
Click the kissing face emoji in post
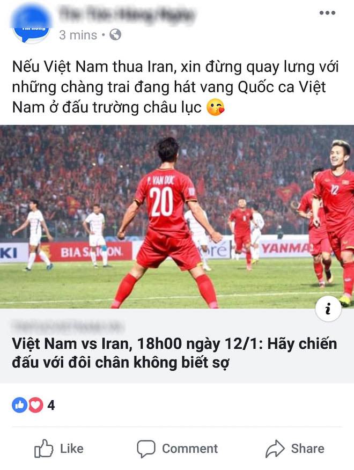click(x=215, y=107)
